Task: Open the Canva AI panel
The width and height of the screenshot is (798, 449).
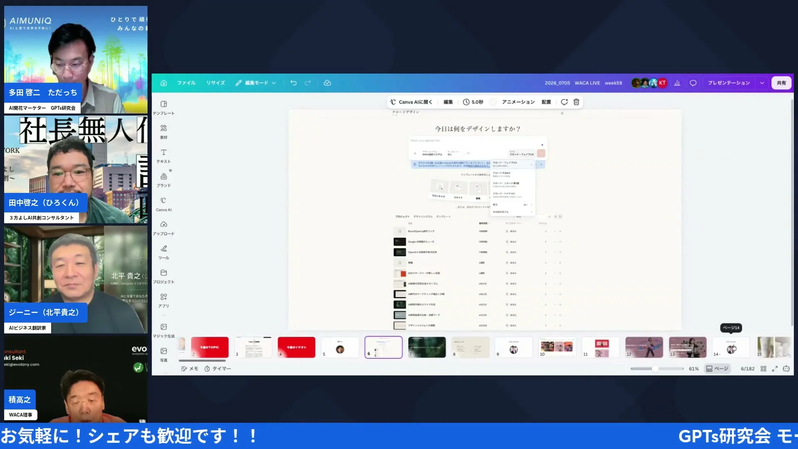Action: [164, 204]
